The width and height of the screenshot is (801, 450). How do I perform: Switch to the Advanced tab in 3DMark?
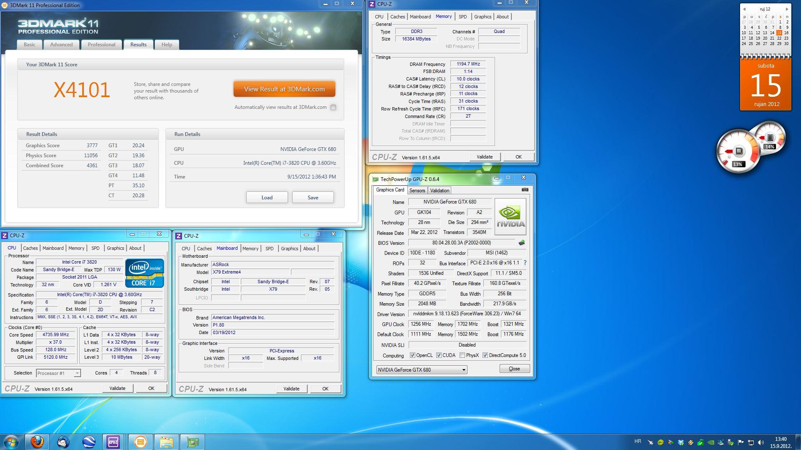[61, 45]
